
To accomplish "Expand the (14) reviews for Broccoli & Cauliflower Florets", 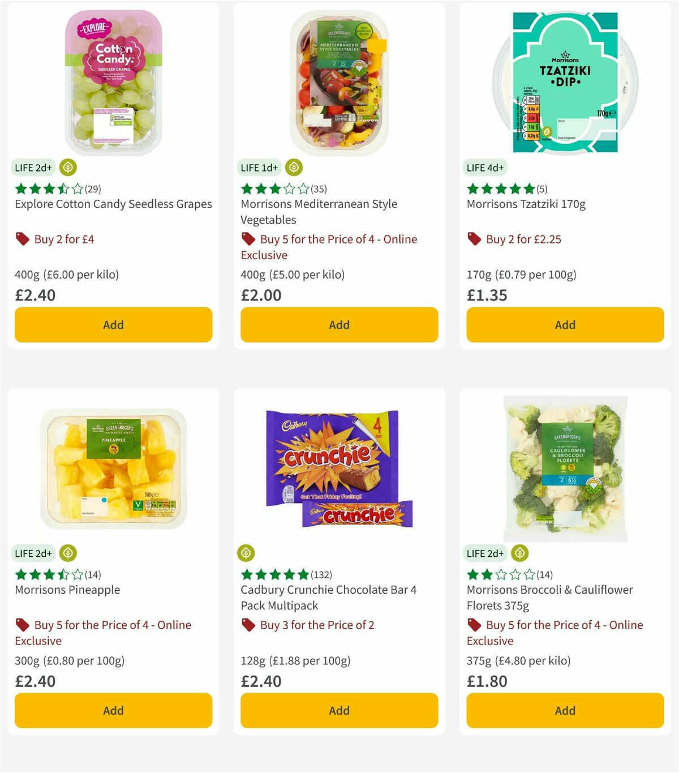I will click(545, 574).
